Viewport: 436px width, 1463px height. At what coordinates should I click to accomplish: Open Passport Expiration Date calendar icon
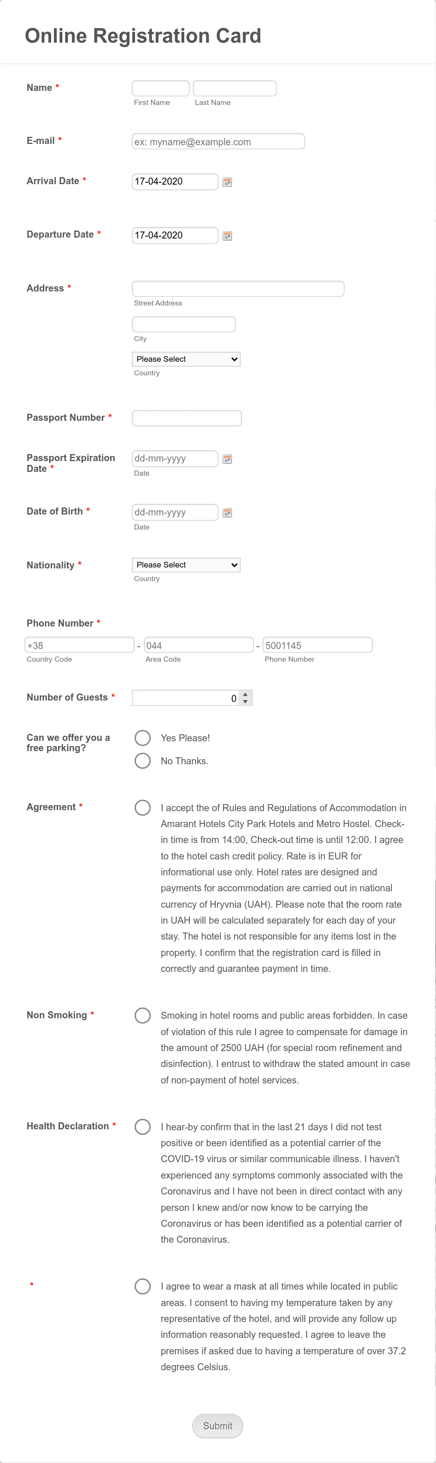click(227, 459)
